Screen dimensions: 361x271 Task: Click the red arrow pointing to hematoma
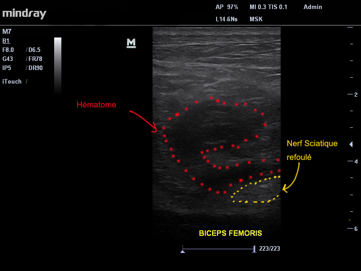point(143,120)
